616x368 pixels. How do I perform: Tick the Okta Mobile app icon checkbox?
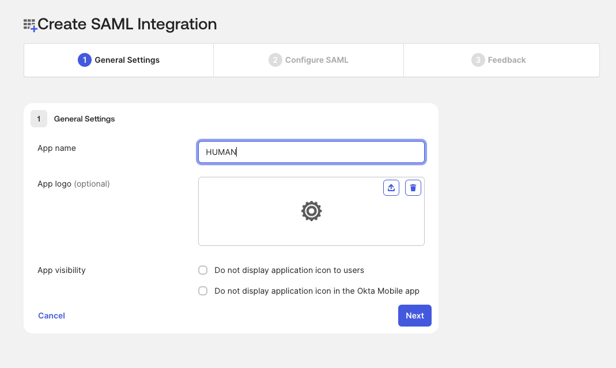(203, 291)
